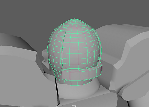The width and height of the screenshot is (149, 107).
Task: Click the "persp" camera label
Action: [74, 106]
